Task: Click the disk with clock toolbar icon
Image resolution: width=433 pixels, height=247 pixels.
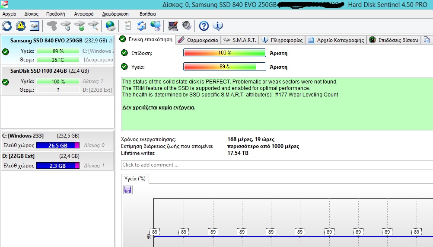Action: 66,26
